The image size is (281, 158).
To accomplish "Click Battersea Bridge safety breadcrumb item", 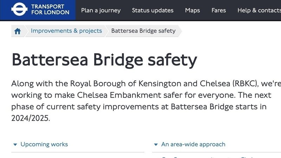I will pyautogui.click(x=143, y=31).
